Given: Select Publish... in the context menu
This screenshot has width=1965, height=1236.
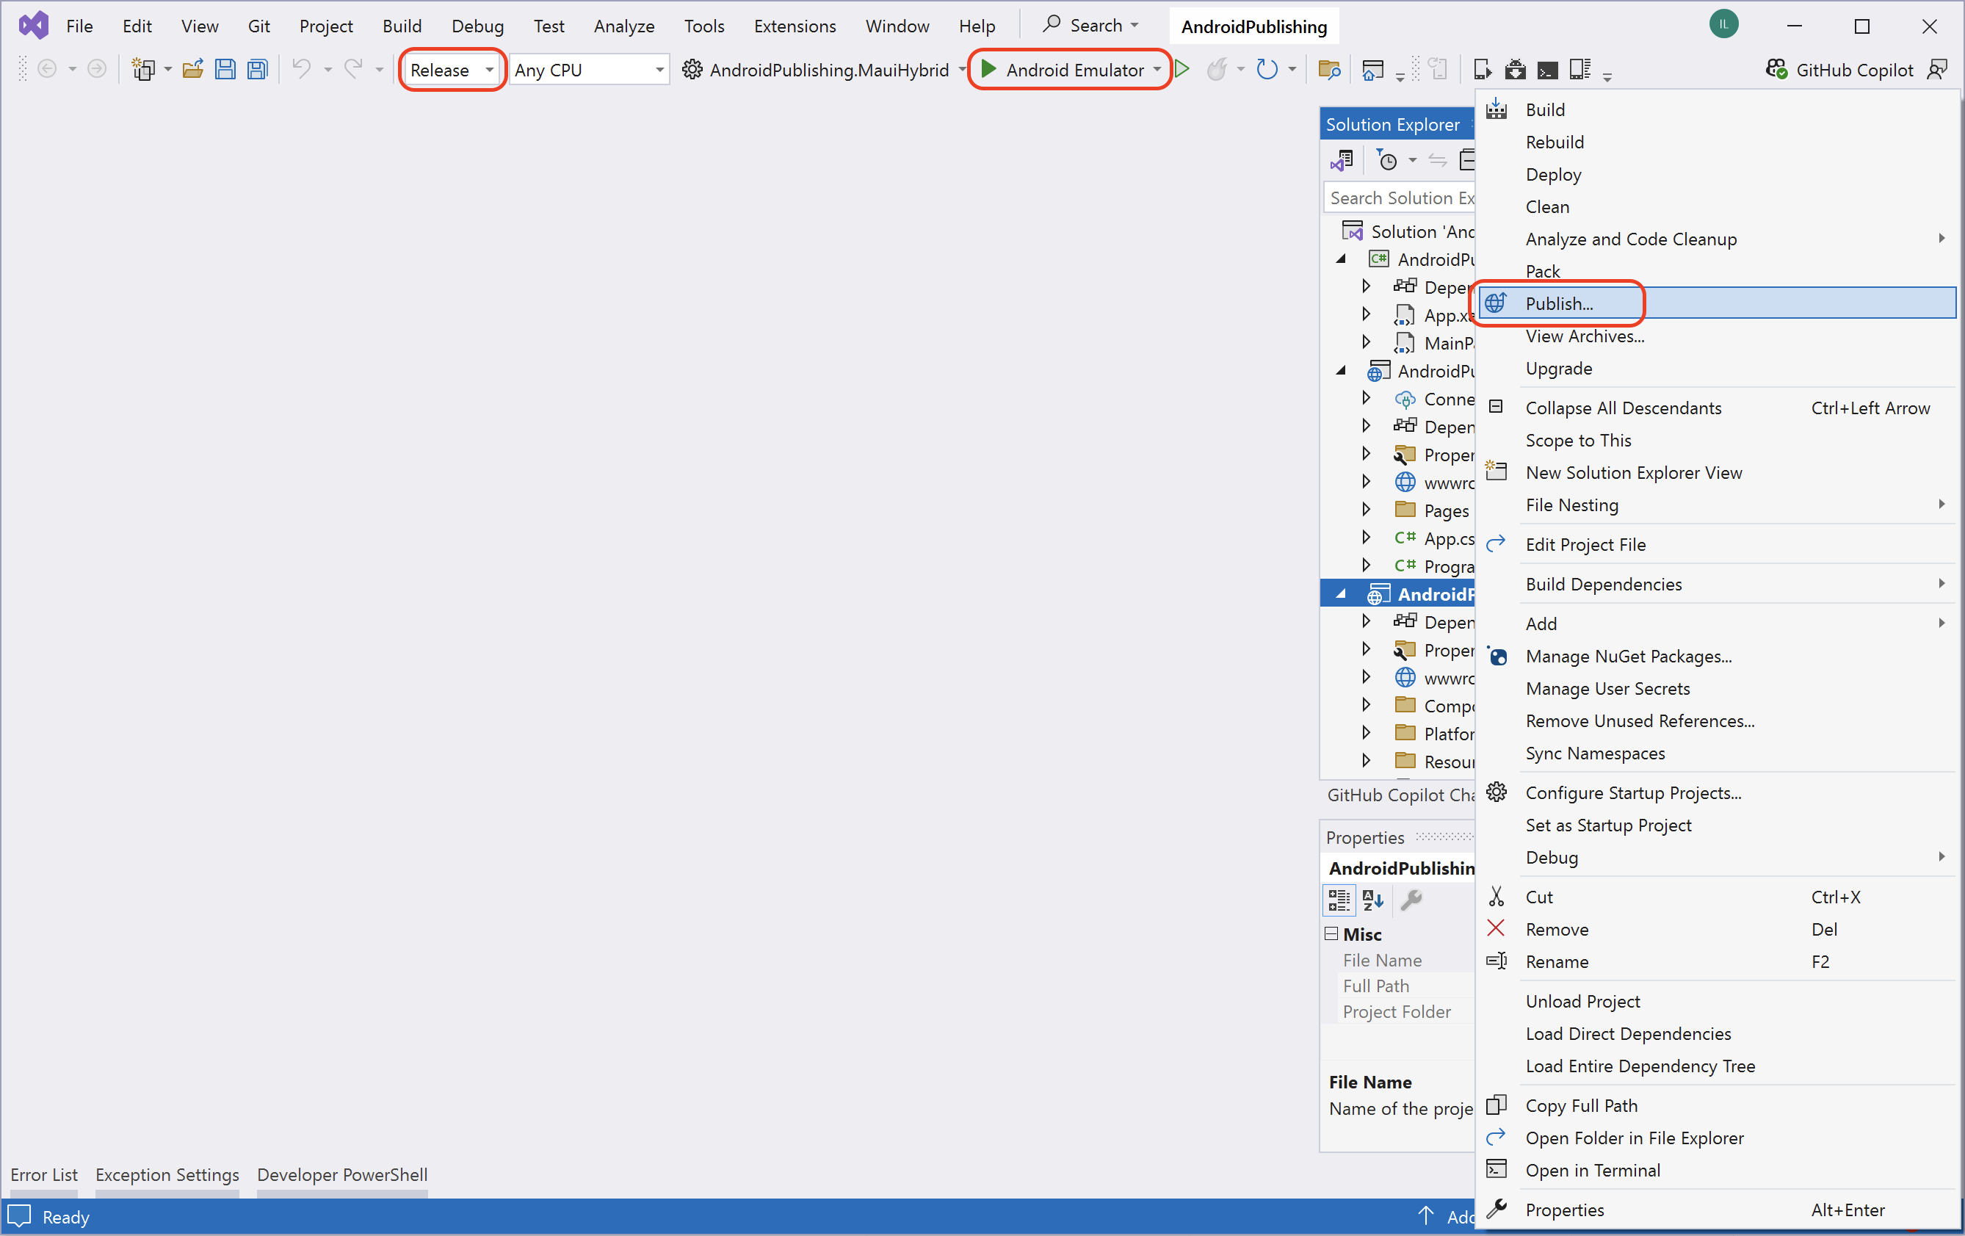Looking at the screenshot, I should pyautogui.click(x=1717, y=304).
